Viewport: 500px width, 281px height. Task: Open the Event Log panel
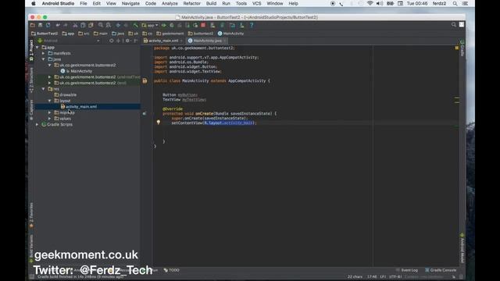coord(407,270)
